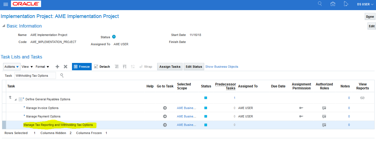Click the Manage Tax Reporting status square
Screen dimensions: 376x145
point(206,125)
